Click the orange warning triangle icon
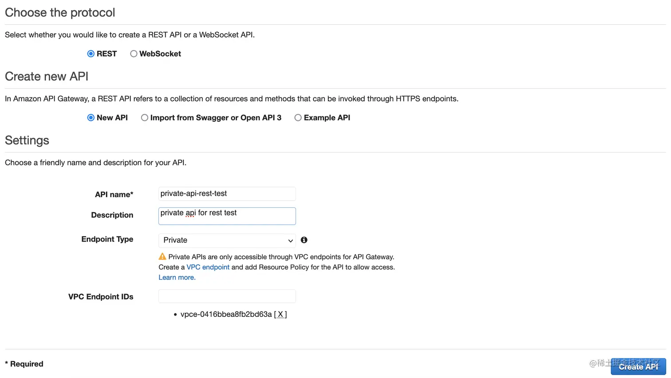Viewport: 671px width, 378px height. pos(162,257)
